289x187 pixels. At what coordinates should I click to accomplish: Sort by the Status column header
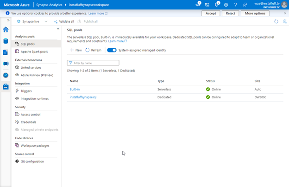(x=210, y=81)
